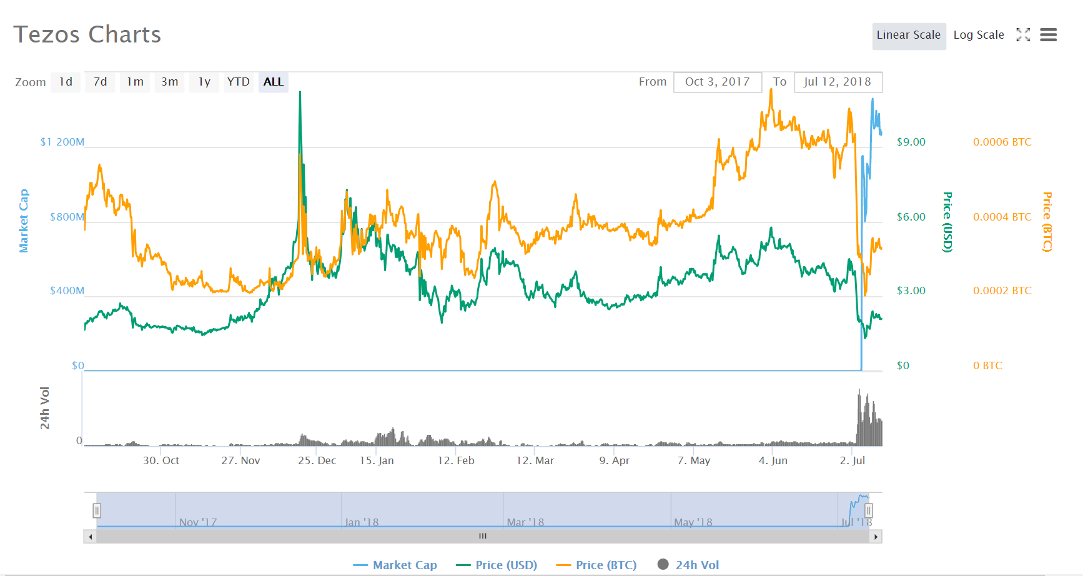Set zoom to 7d
1083x576 pixels.
(x=100, y=82)
